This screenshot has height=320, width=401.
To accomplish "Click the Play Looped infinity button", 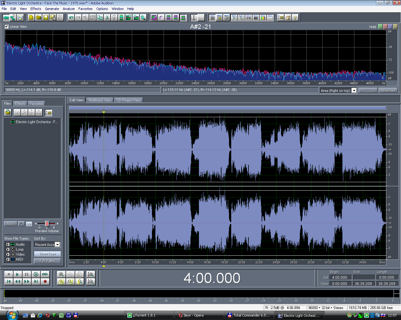I will pyautogui.click(x=45, y=274).
